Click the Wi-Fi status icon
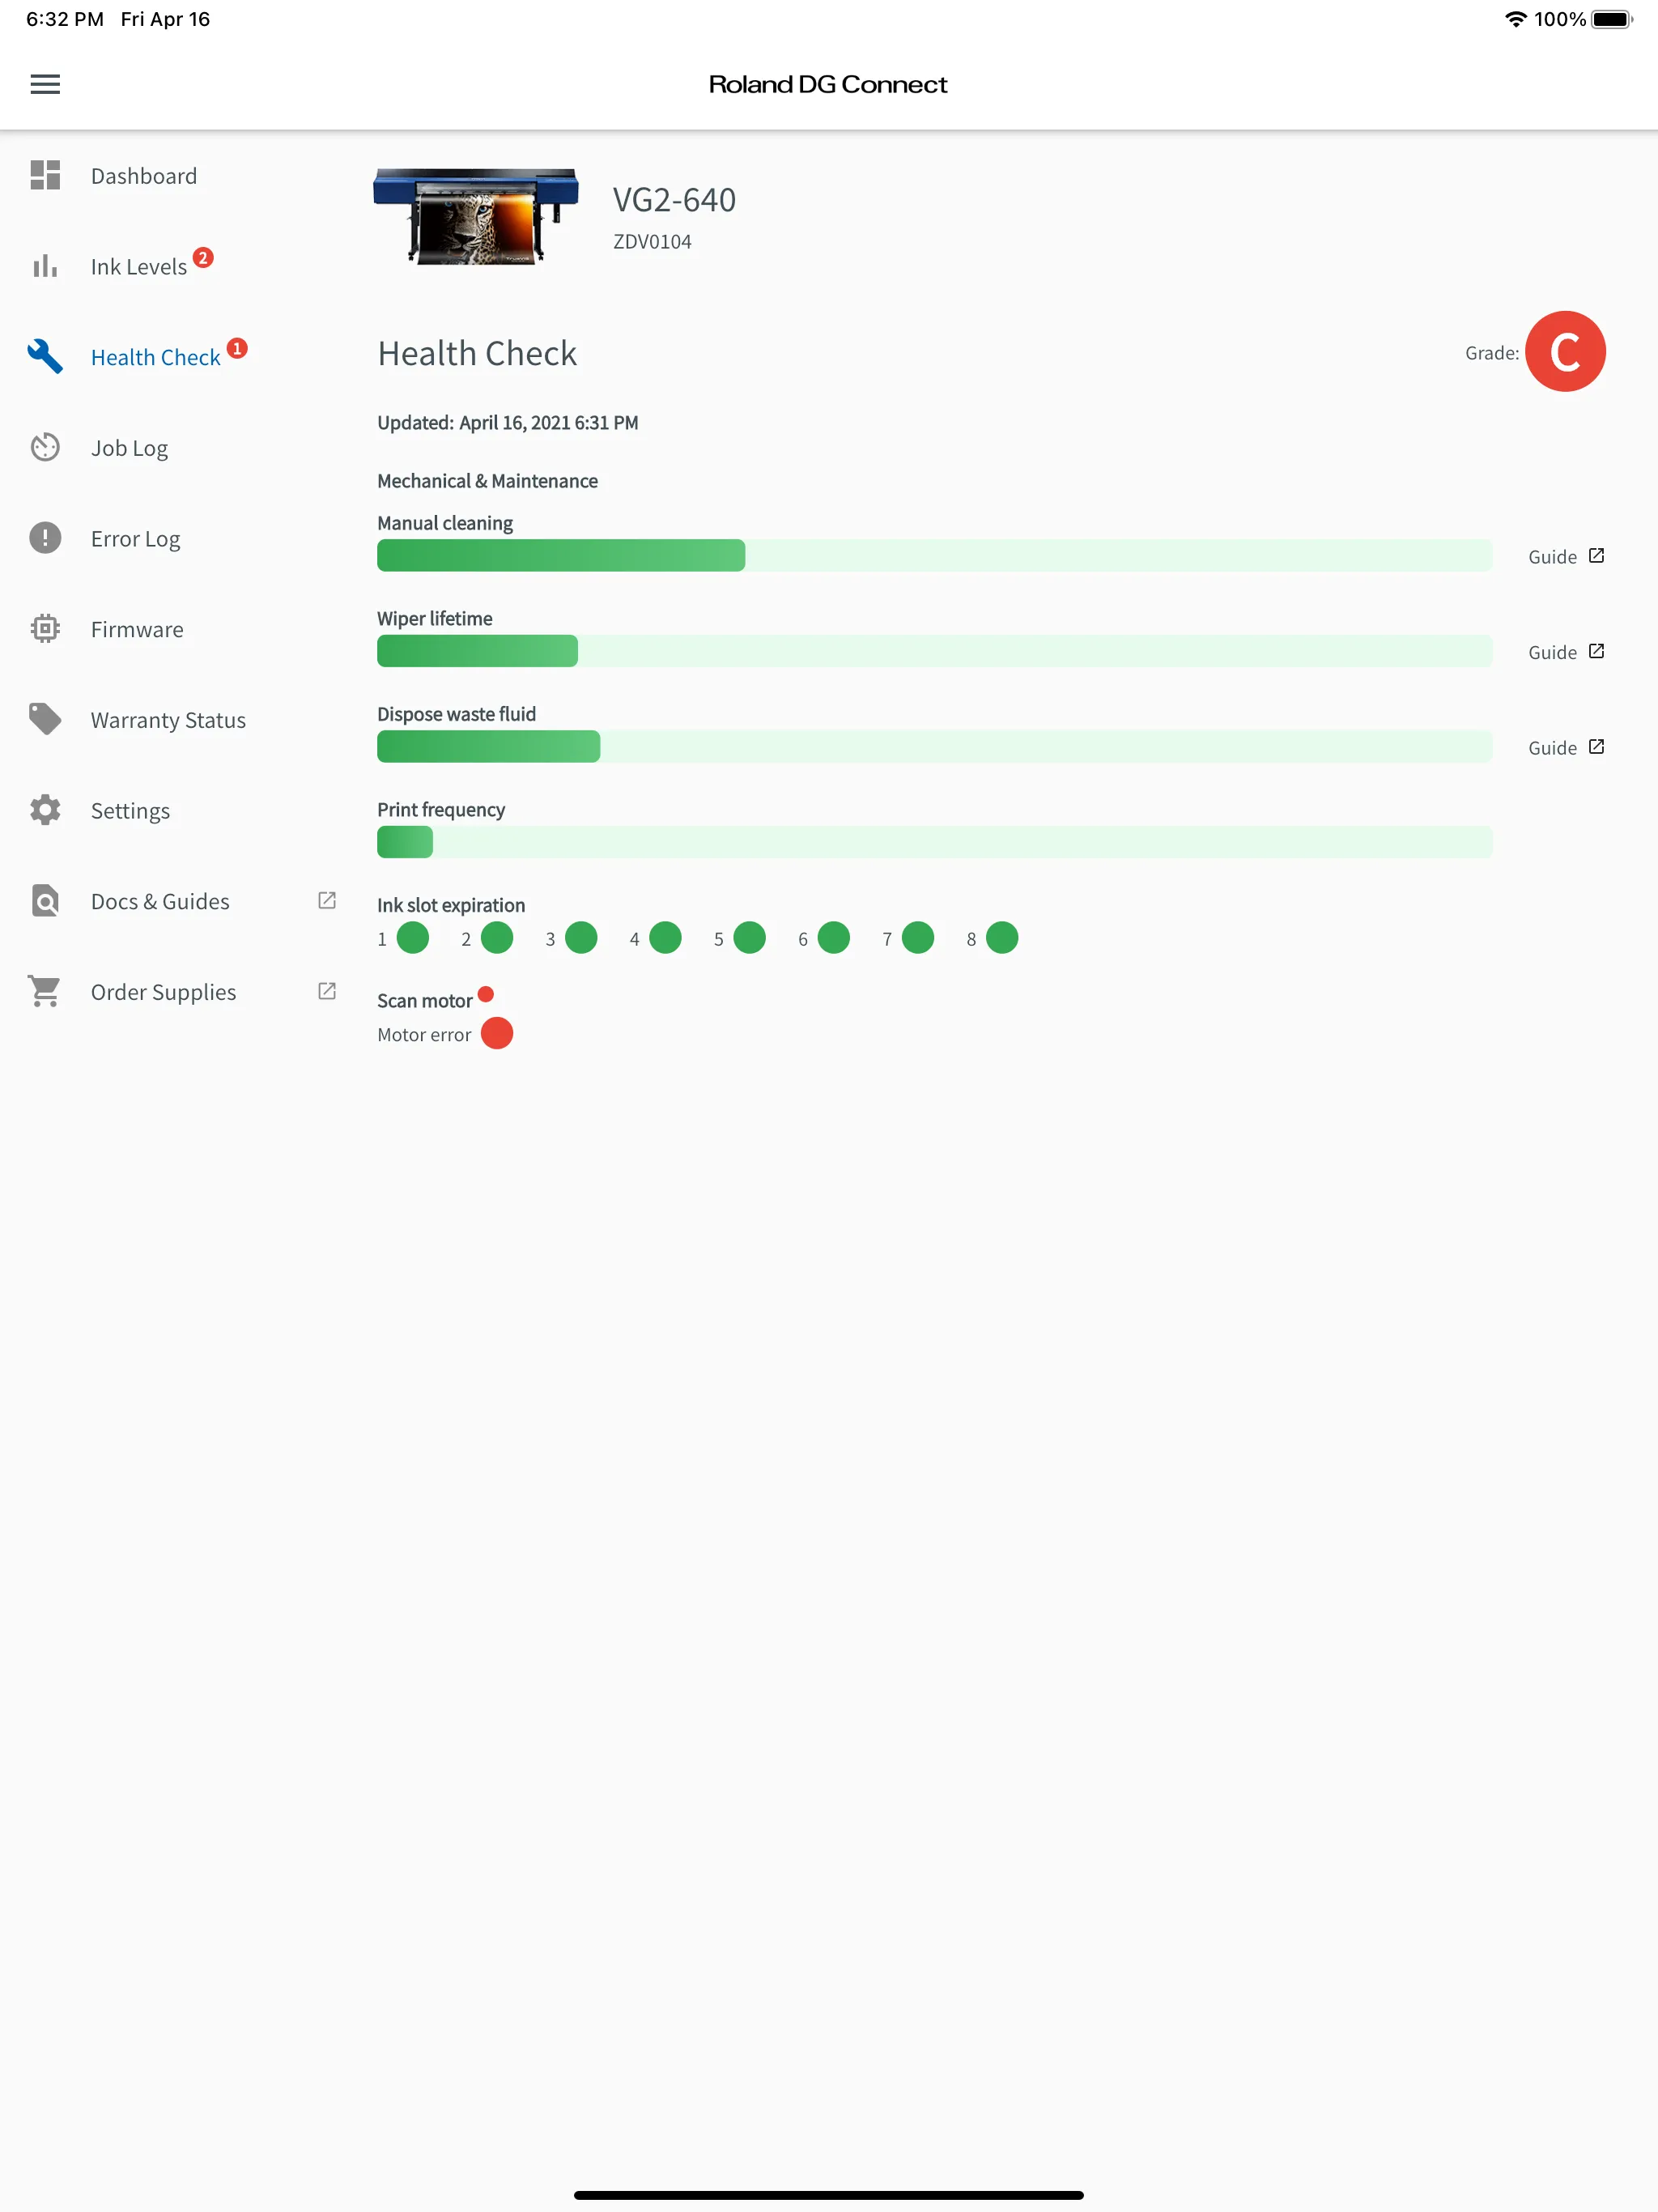Screen dimensions: 1658x2212 coord(1516,19)
